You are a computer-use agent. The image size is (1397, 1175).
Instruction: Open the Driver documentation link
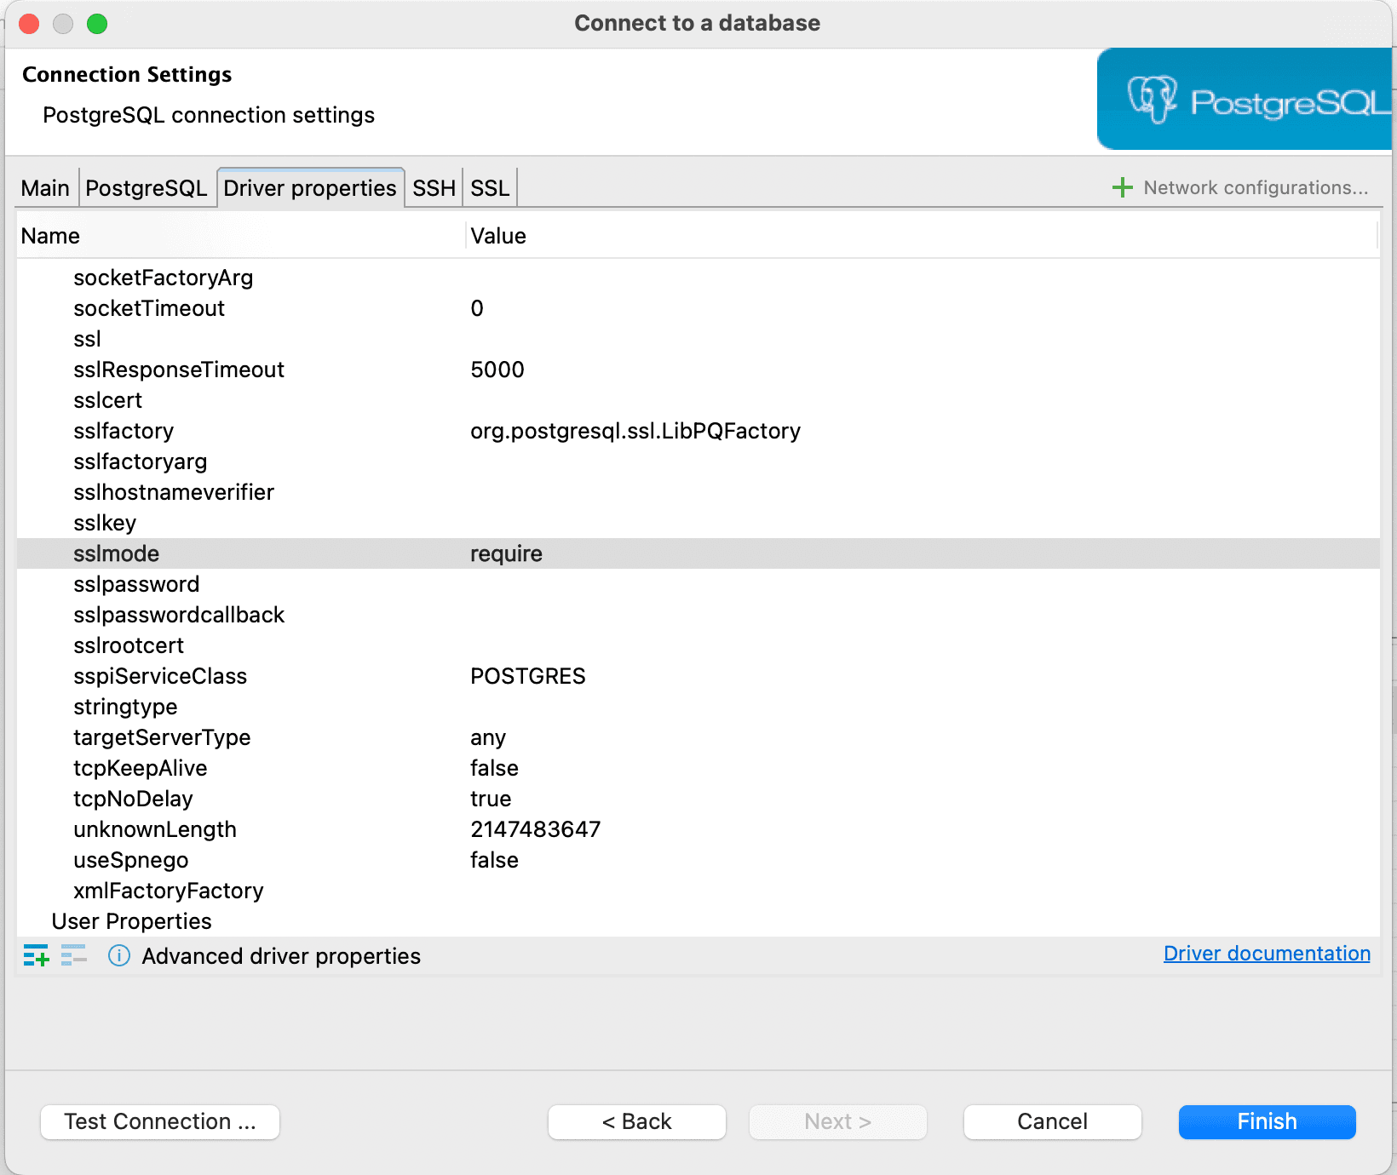click(1266, 953)
